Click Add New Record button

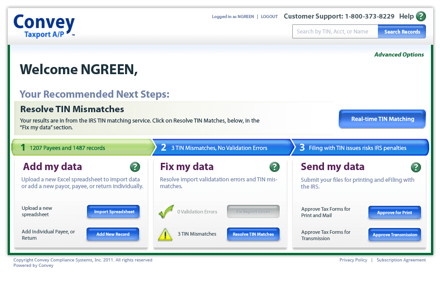pos(113,234)
